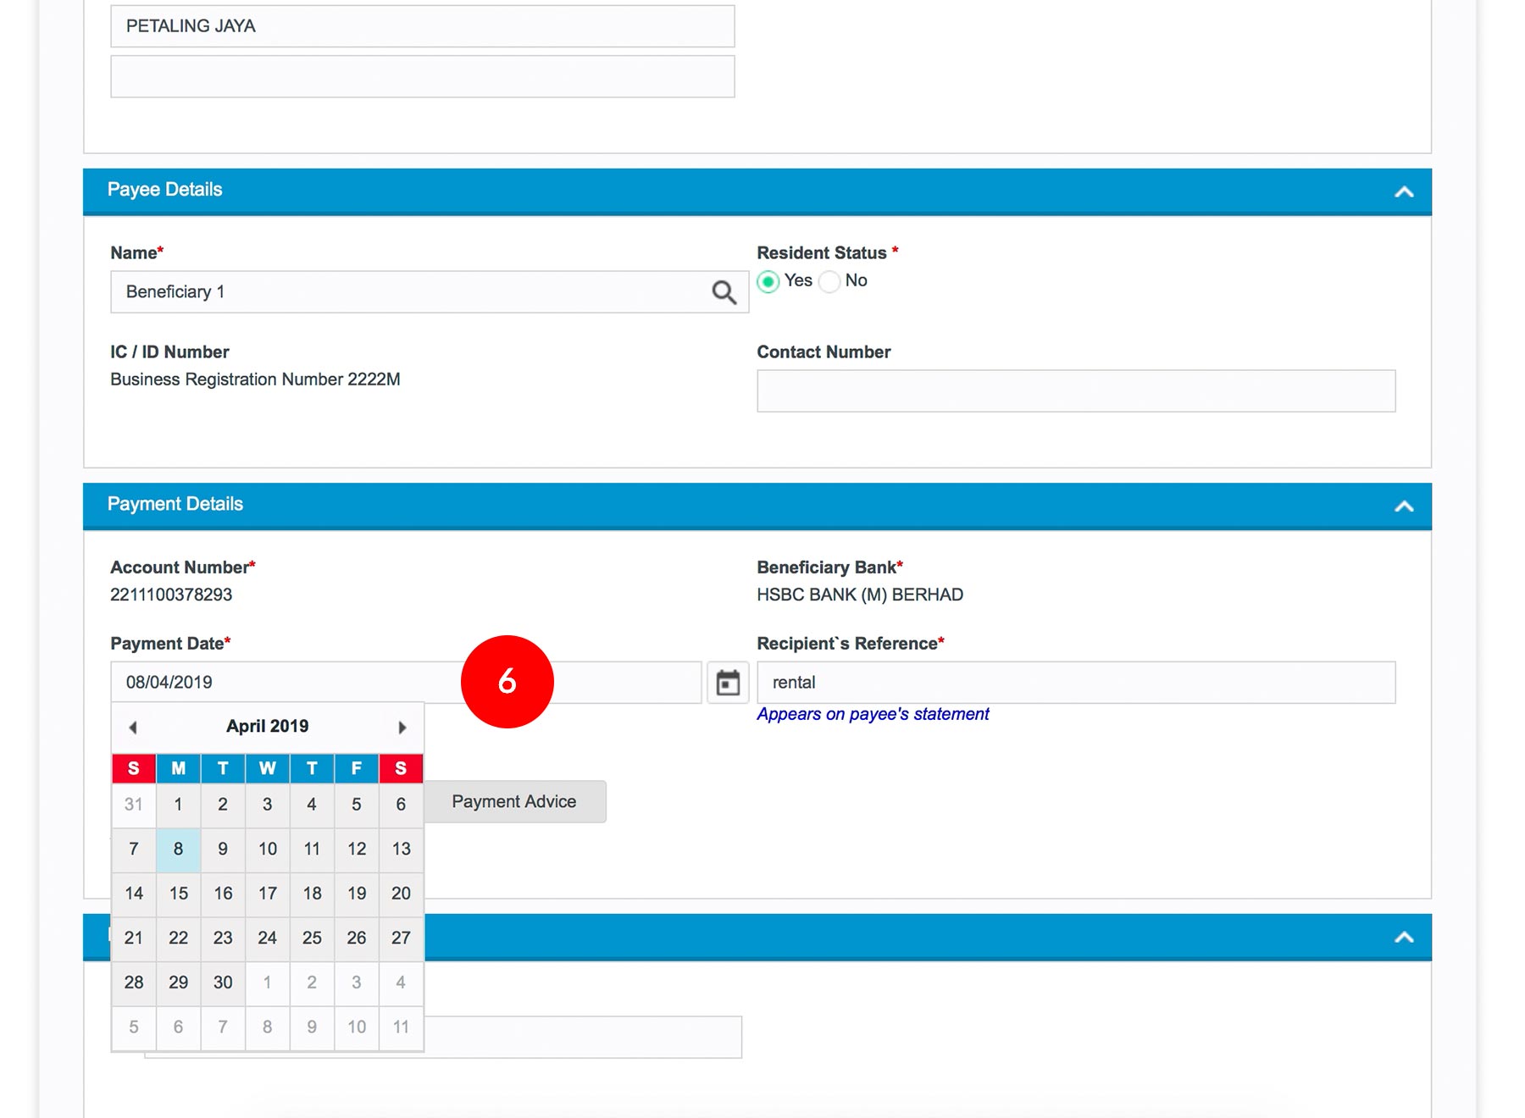Pick April 15 in the calendar
This screenshot has width=1525, height=1118.
click(x=179, y=894)
